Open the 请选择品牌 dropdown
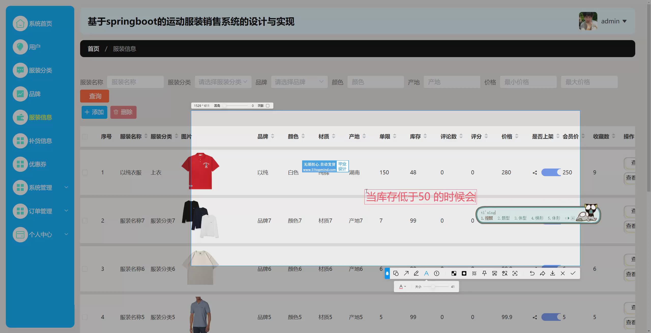The height and width of the screenshot is (333, 651). tap(299, 82)
